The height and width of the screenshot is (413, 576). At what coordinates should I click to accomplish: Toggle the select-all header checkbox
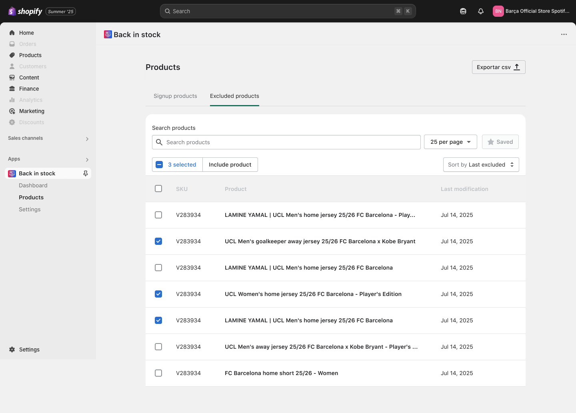click(x=158, y=189)
